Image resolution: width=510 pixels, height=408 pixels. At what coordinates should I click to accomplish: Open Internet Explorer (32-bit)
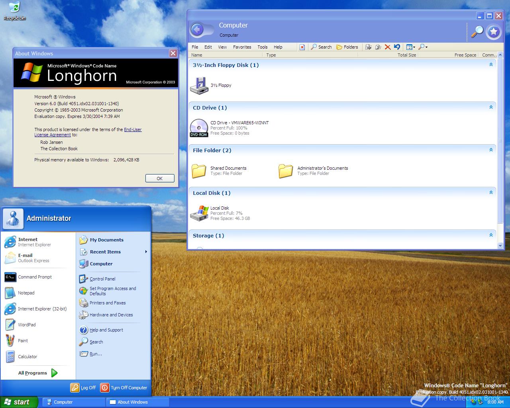pos(38,309)
